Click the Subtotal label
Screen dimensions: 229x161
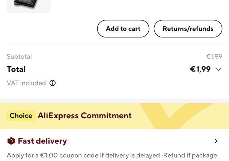(19, 57)
